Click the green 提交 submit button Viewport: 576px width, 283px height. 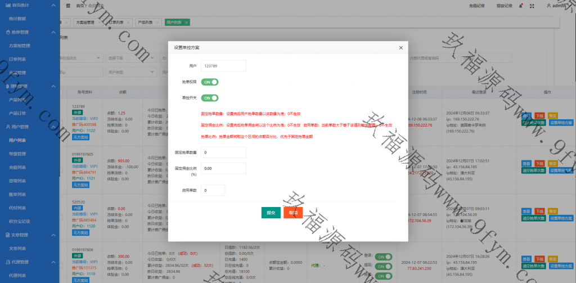271,213
